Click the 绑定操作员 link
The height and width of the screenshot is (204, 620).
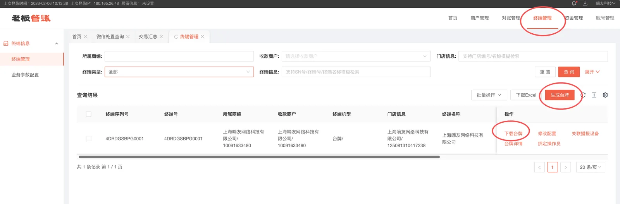tap(549, 144)
